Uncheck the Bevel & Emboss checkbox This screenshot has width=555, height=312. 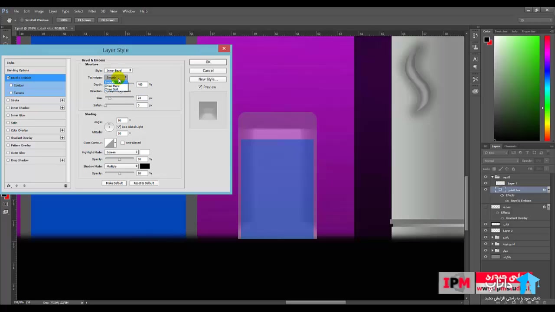8,78
